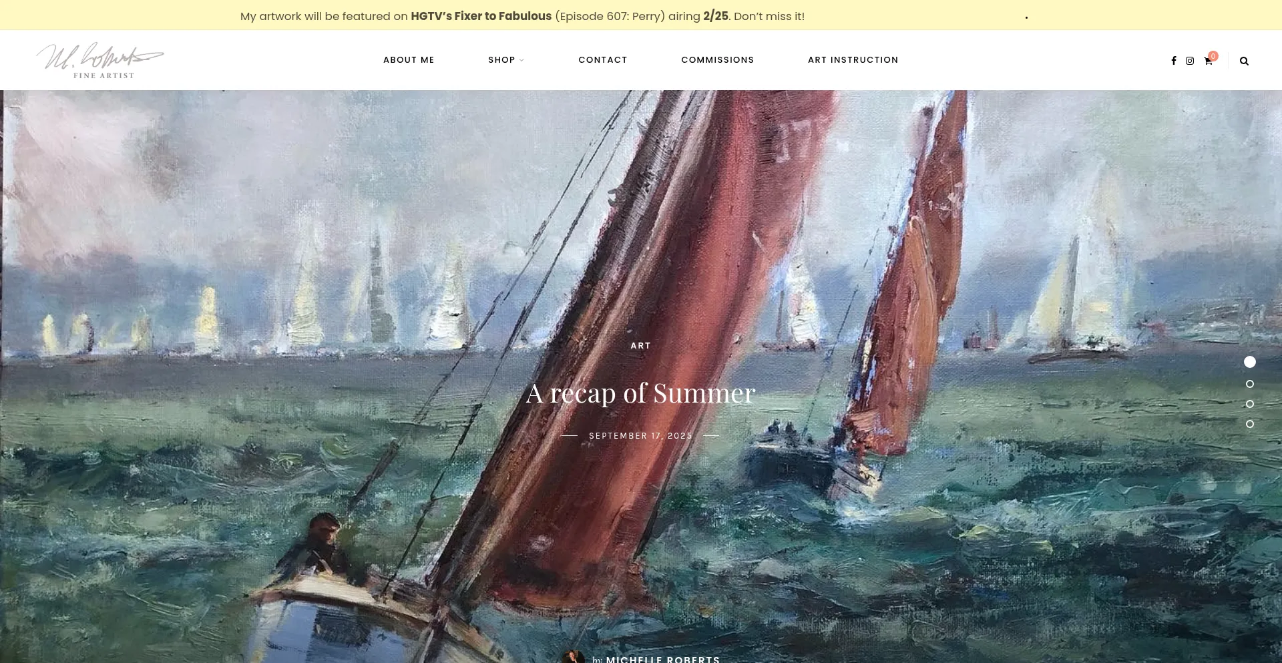1282x663 pixels.
Task: Open Michelle Roberts author link
Action: 663,659
